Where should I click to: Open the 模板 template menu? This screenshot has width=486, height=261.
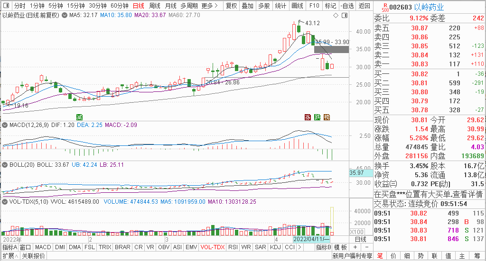coord(340,247)
